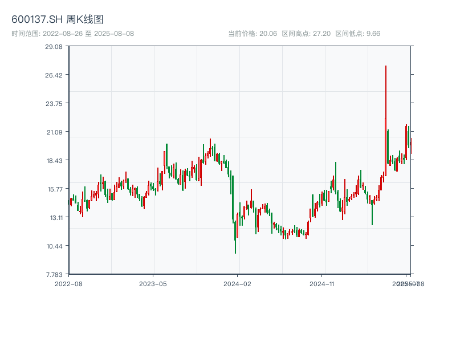456x342 pixels.
Task: Click the 2022-08 x-axis date label
Action: (68, 283)
